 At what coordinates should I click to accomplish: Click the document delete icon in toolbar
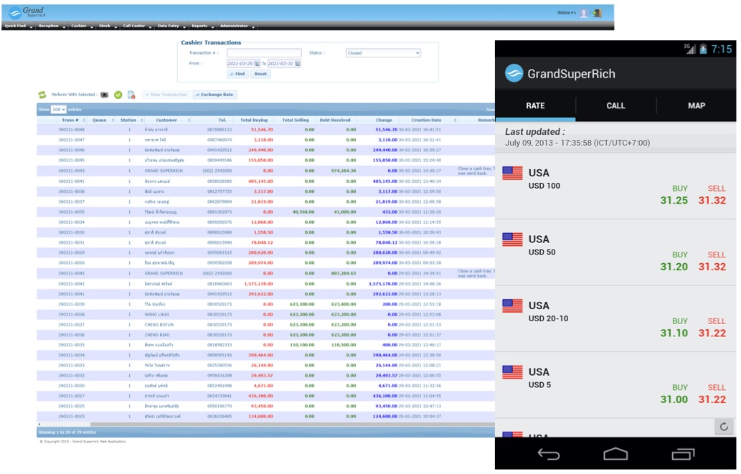tap(131, 95)
